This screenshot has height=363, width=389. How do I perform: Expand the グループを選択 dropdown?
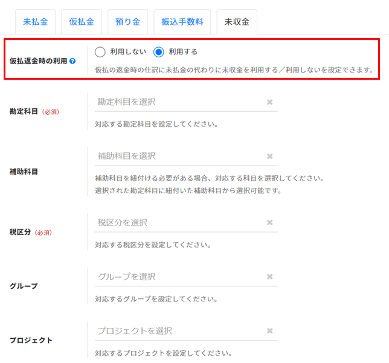[178, 277]
